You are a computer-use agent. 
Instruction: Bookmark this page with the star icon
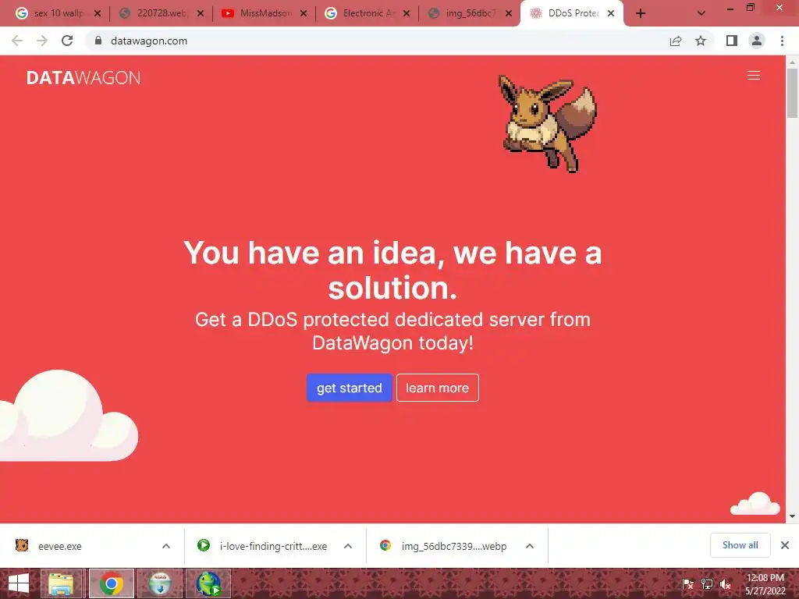coord(701,41)
